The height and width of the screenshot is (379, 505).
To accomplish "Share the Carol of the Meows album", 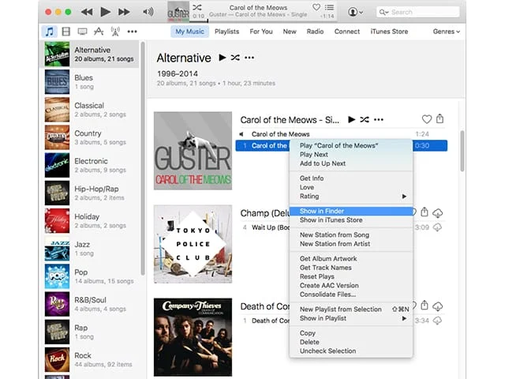I will pos(440,118).
